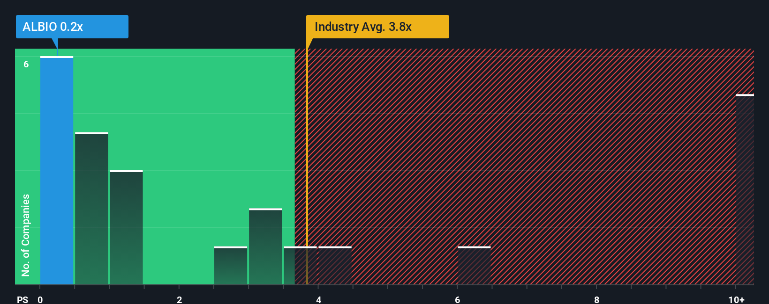The image size is (769, 304).
Task: Click the x-axis label 8
Action: (596, 299)
